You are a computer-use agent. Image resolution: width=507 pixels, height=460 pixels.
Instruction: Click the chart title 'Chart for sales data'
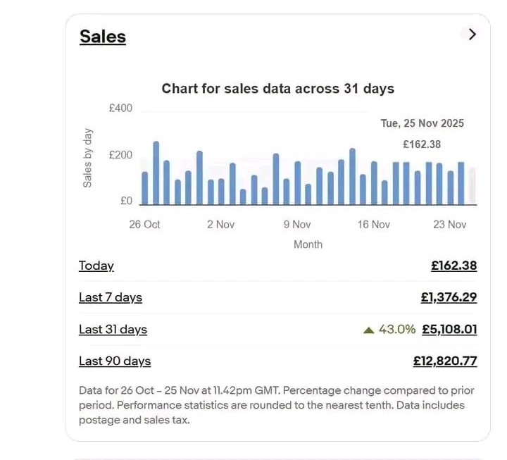[277, 89]
